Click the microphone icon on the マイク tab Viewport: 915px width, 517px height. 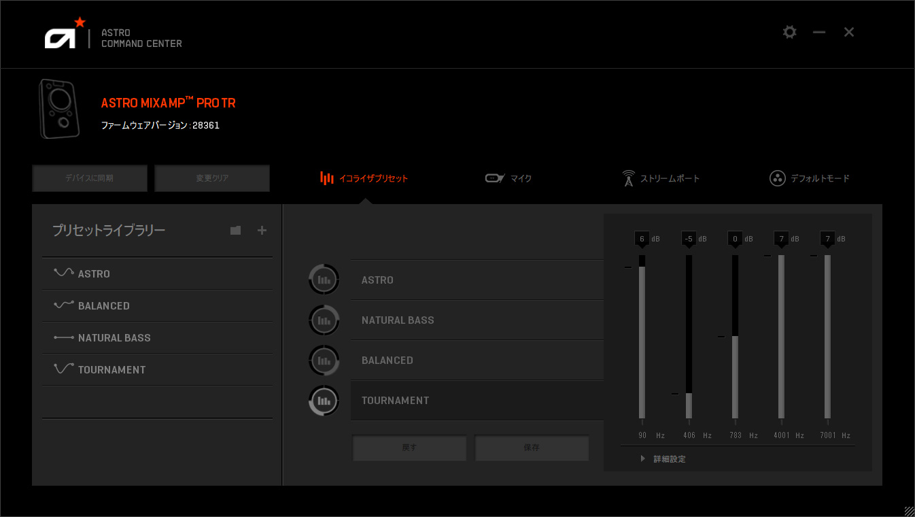pyautogui.click(x=494, y=178)
